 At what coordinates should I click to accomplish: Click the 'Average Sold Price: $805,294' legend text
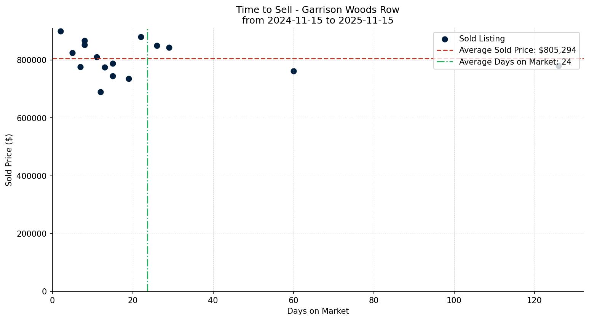(517, 51)
